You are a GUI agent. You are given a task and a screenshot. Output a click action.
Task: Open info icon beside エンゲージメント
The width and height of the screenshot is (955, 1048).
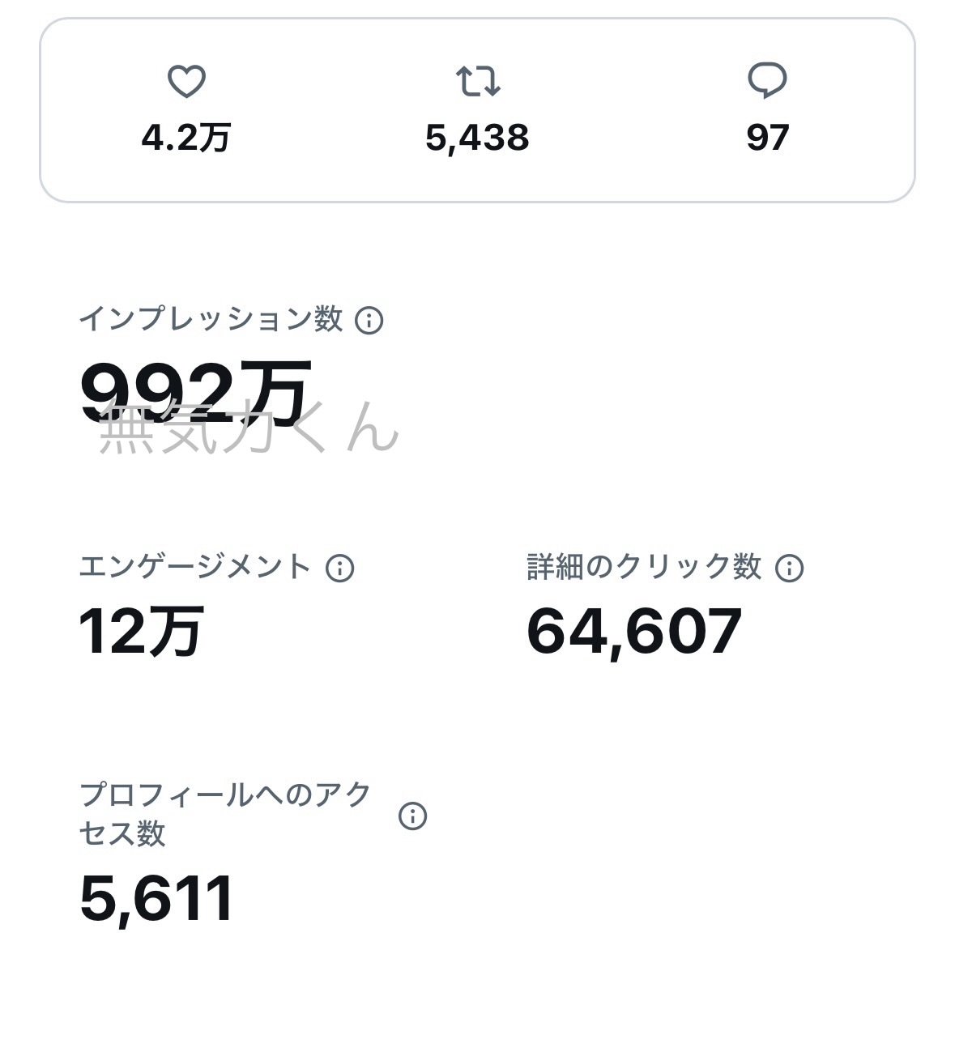pos(339,569)
